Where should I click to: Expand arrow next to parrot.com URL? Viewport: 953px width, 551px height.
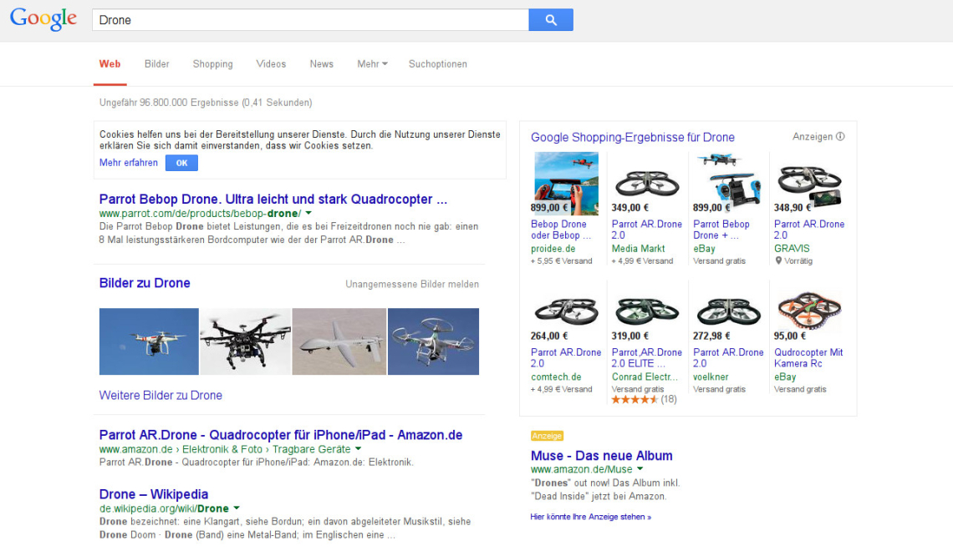[x=308, y=213]
